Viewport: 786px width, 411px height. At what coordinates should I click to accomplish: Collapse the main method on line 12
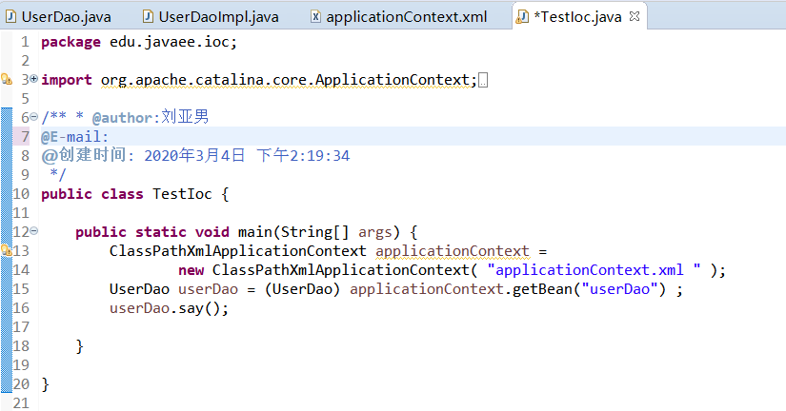point(33,231)
